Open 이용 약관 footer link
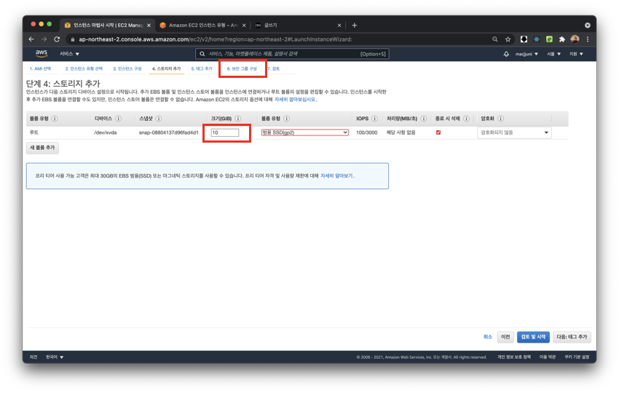Screen dimensions: 619x393 548,357
